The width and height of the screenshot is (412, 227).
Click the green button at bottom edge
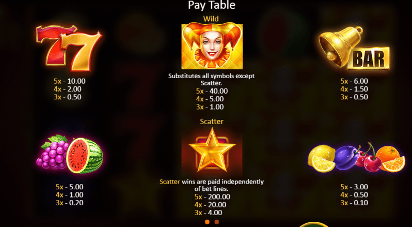314,224
